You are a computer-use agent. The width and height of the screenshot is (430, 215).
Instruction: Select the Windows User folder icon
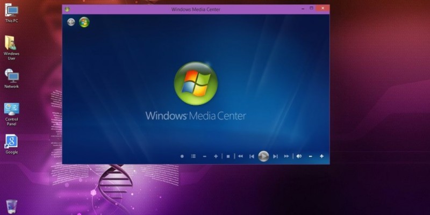click(x=11, y=48)
